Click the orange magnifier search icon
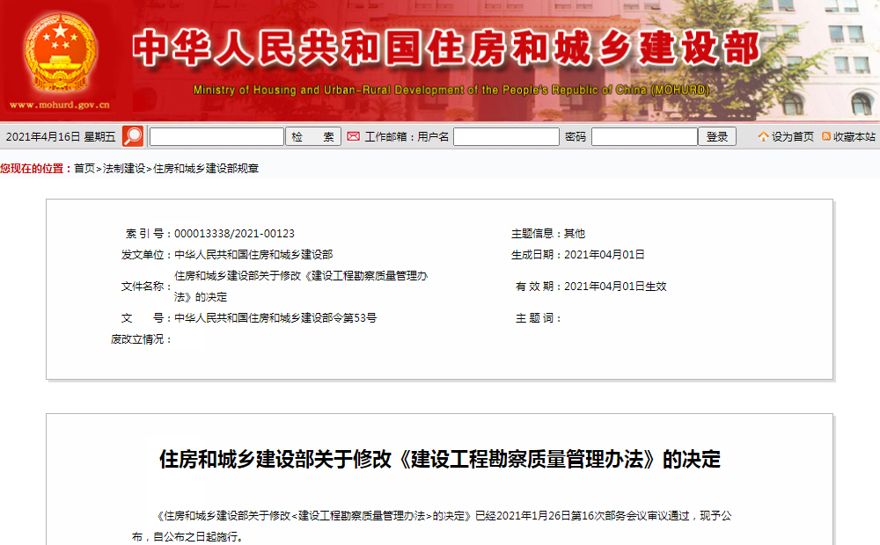The height and width of the screenshot is (545, 880). coord(133,136)
